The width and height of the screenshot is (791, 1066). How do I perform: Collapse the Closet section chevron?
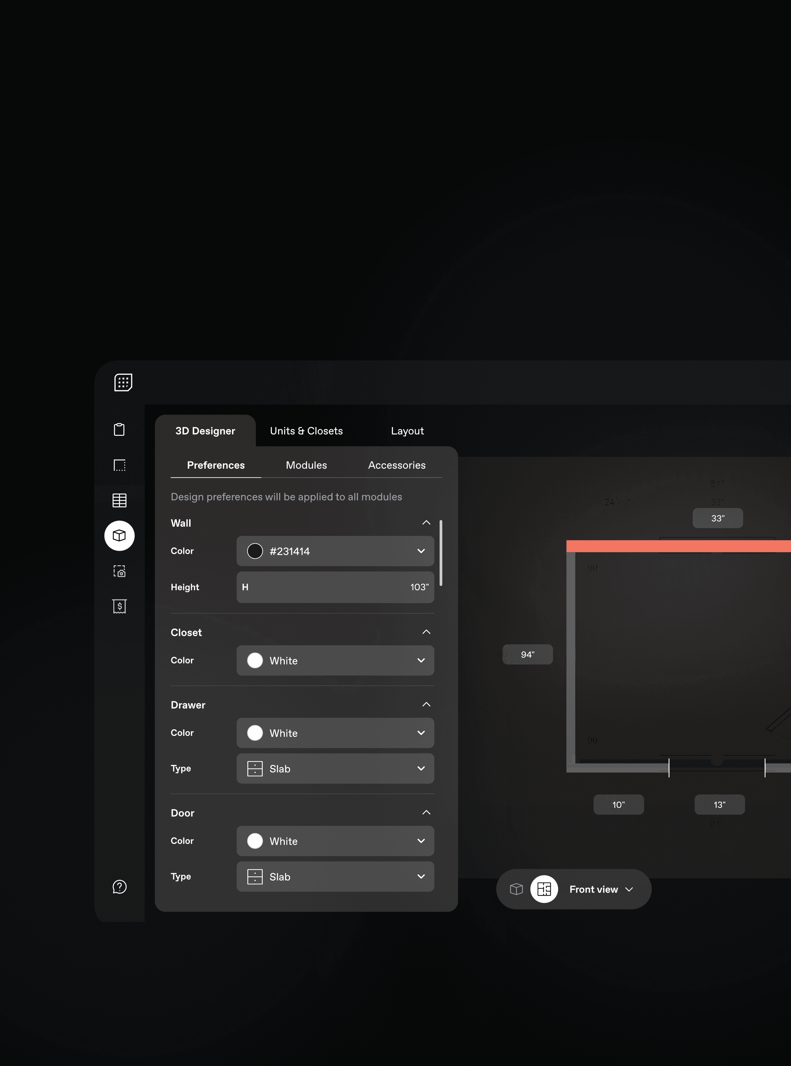(x=426, y=632)
